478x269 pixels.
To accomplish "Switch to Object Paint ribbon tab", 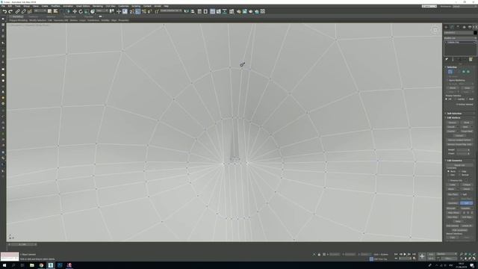I will pos(70,16).
